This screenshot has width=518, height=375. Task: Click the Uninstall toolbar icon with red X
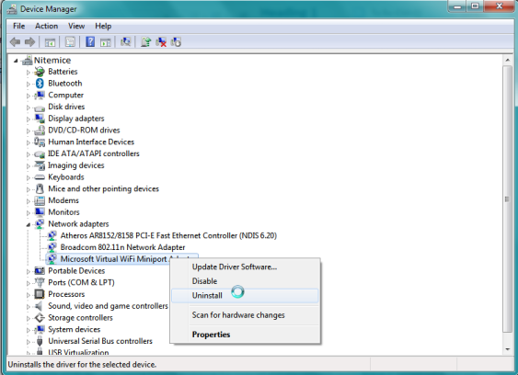click(161, 42)
